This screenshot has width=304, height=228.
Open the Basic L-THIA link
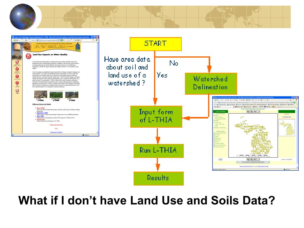click(40, 108)
